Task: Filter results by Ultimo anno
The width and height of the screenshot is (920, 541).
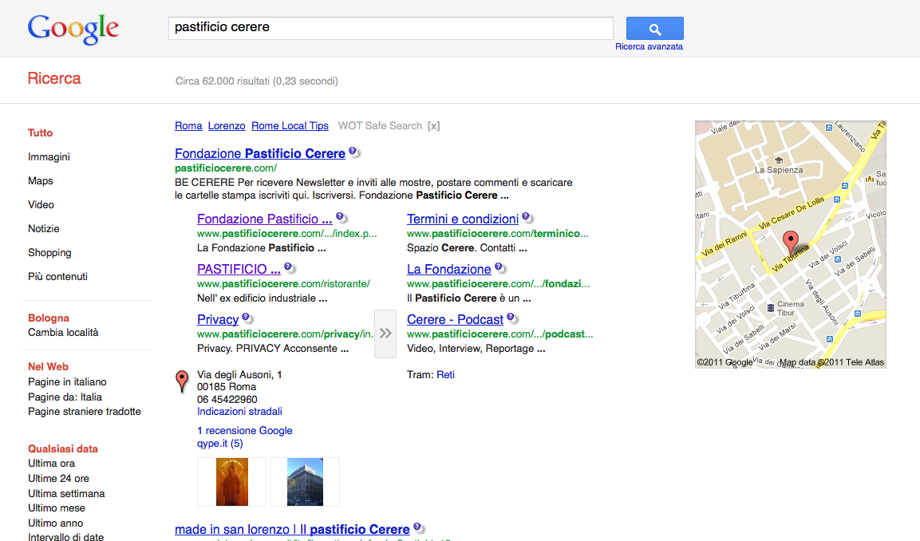Action: [55, 523]
